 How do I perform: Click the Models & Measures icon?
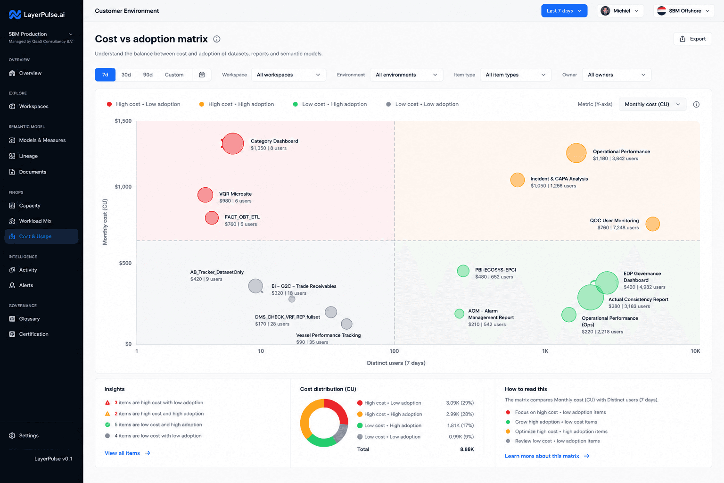[x=12, y=140]
